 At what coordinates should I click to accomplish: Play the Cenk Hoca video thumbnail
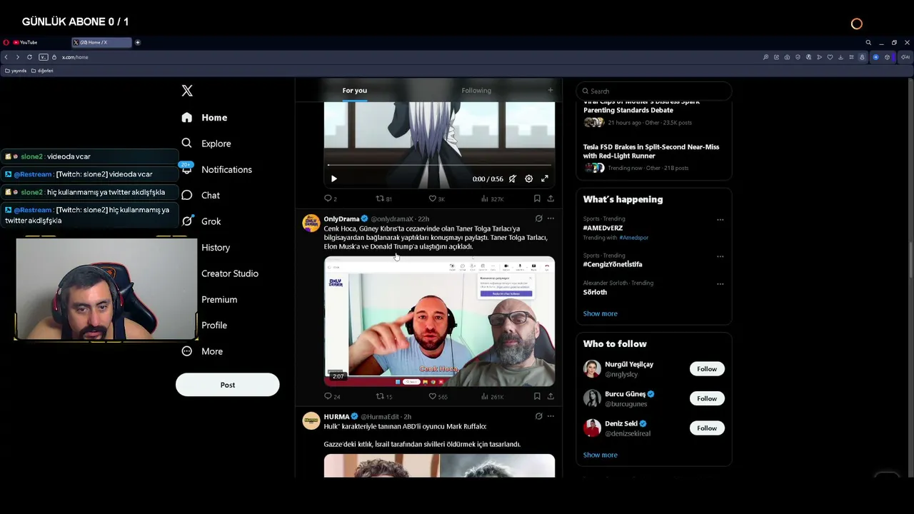click(x=439, y=321)
